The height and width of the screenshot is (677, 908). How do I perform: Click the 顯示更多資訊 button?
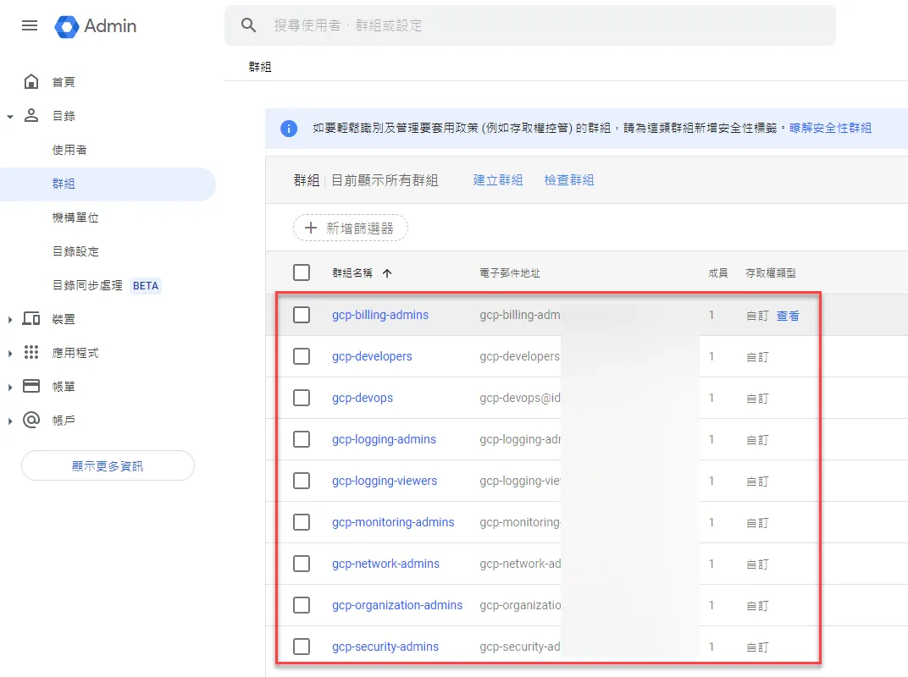click(x=108, y=465)
